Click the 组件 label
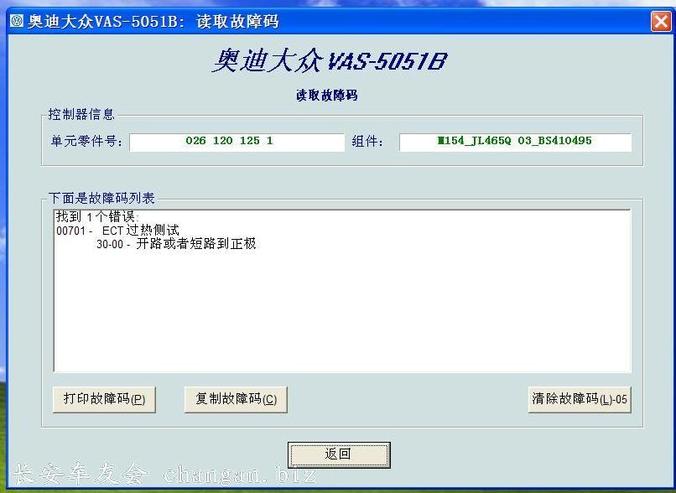This screenshot has height=493, width=676. (x=367, y=142)
